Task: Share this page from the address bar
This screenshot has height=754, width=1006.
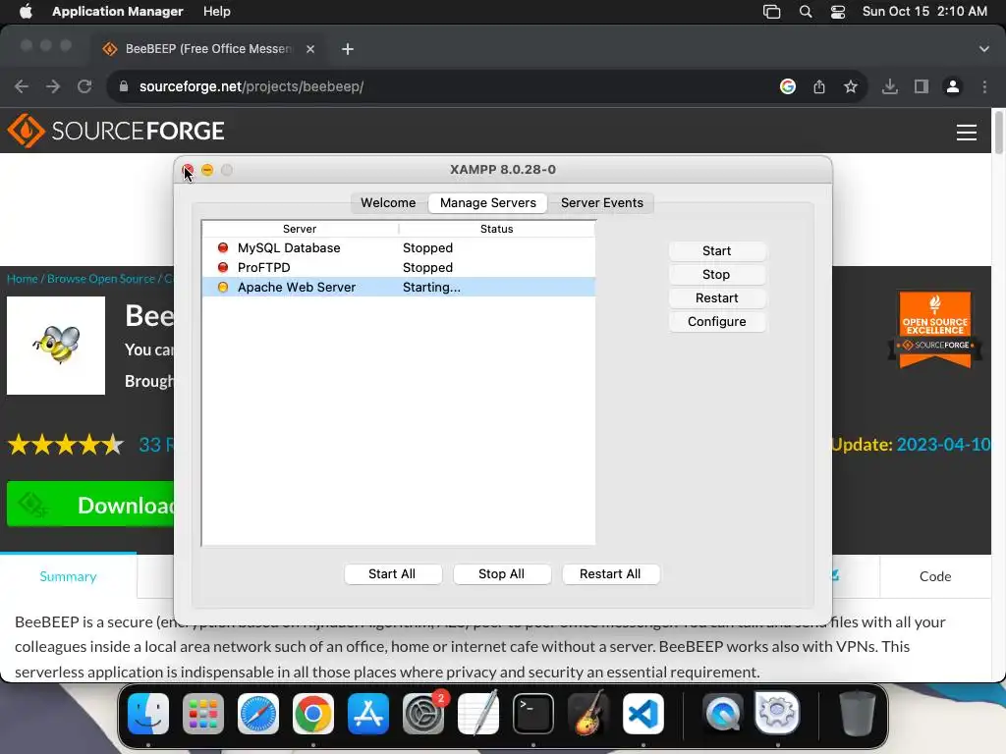Action: (819, 86)
